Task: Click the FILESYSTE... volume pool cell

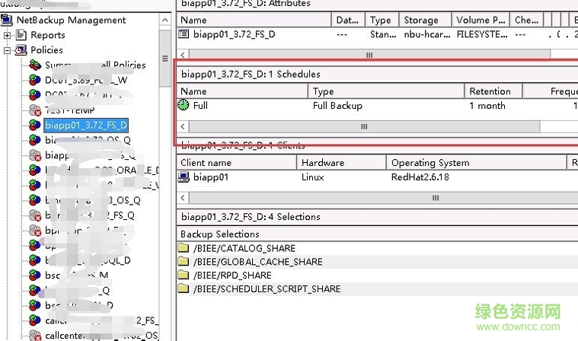Action: tap(482, 34)
